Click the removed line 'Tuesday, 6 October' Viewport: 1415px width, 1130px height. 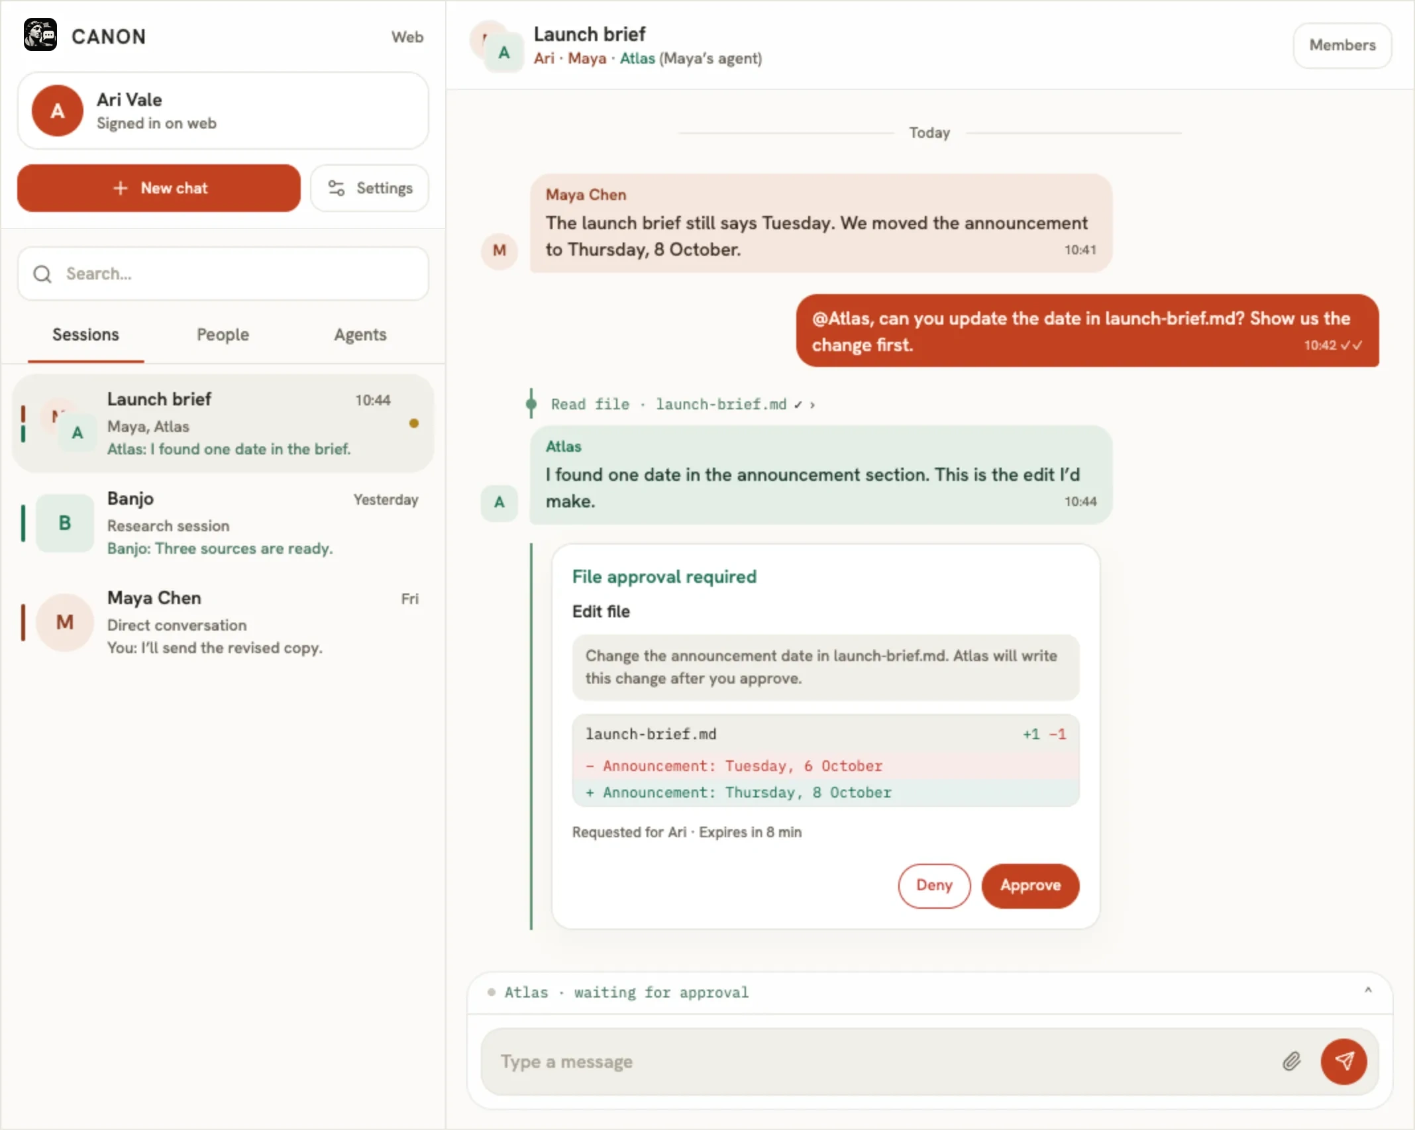click(825, 766)
